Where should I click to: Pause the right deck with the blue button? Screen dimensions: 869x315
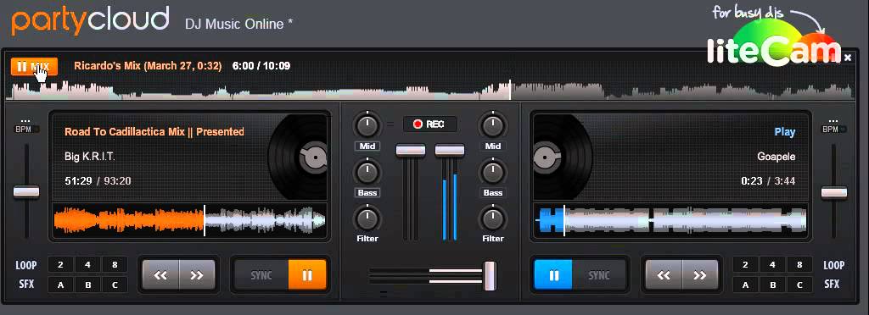pyautogui.click(x=553, y=274)
